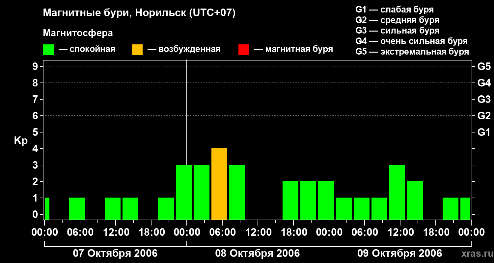Image resolution: width=494 pixels, height=263 pixels.
Task: Click the "09 Октября 2006" date label
Action: [x=400, y=253]
